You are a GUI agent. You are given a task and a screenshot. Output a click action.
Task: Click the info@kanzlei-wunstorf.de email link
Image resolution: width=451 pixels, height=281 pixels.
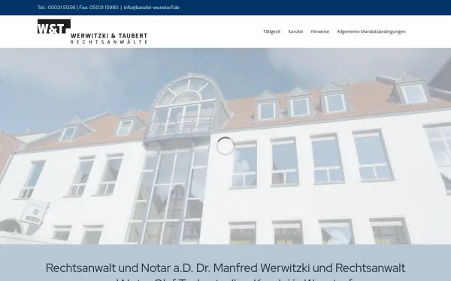point(151,7)
